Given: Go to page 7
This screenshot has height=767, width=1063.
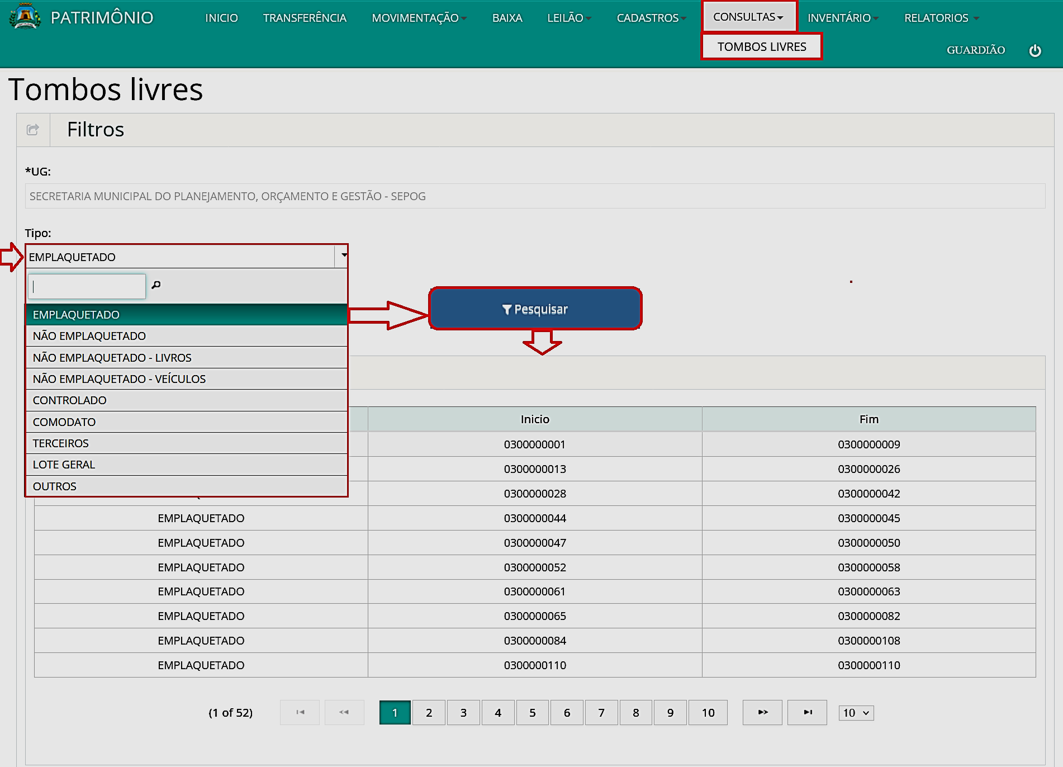Looking at the screenshot, I should coord(601,712).
